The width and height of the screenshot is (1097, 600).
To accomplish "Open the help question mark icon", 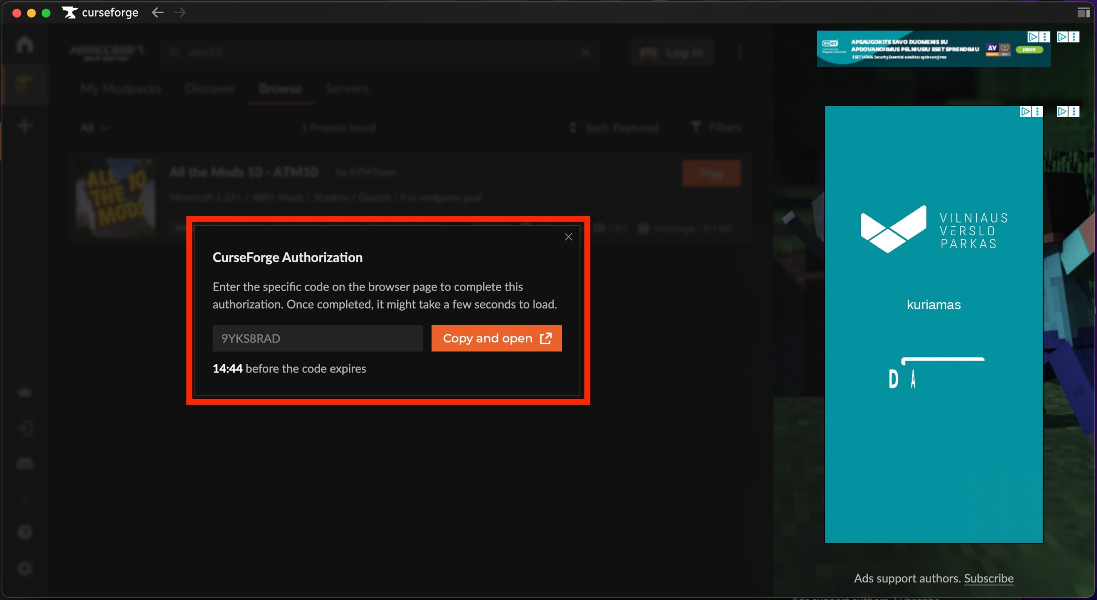I will (25, 532).
